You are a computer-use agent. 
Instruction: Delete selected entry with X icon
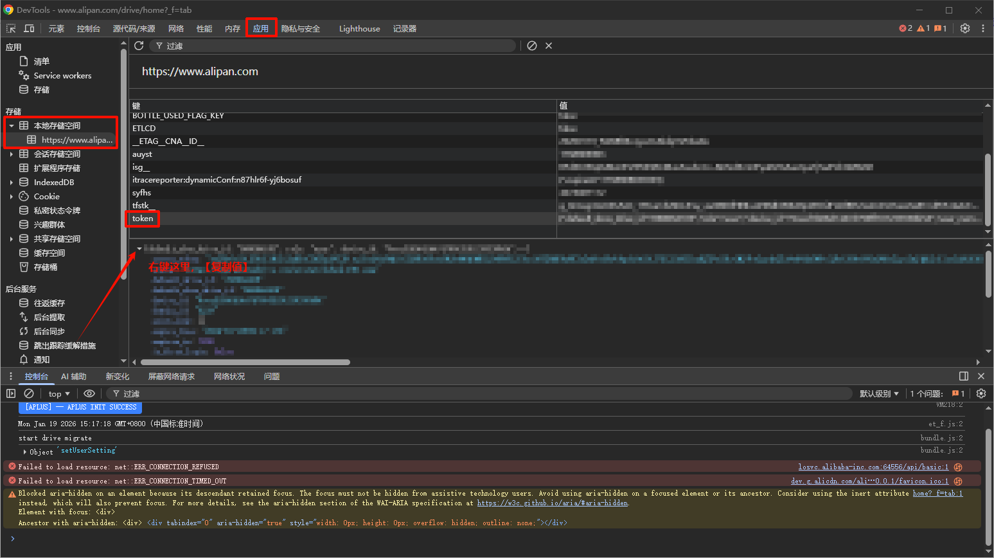(549, 46)
